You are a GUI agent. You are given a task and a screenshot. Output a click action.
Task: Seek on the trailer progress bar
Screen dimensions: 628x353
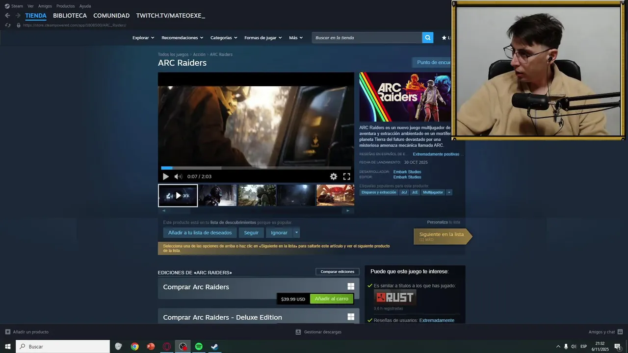pos(256,168)
